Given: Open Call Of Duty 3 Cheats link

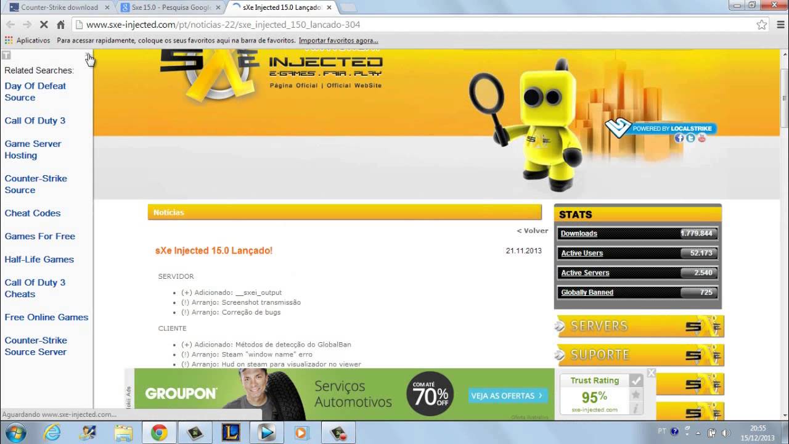Looking at the screenshot, I should pyautogui.click(x=35, y=289).
